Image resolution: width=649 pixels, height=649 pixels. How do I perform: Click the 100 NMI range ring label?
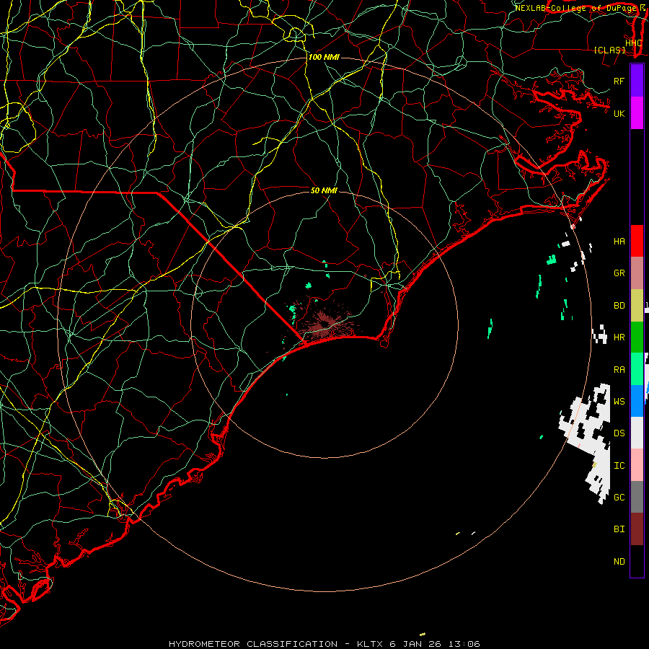[x=324, y=57]
